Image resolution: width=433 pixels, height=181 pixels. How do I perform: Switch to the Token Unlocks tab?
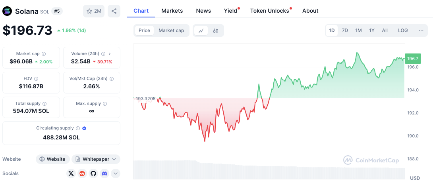270,11
